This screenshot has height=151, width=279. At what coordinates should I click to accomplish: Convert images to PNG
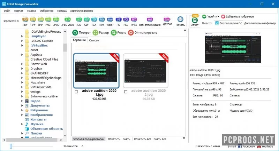coord(48,22)
